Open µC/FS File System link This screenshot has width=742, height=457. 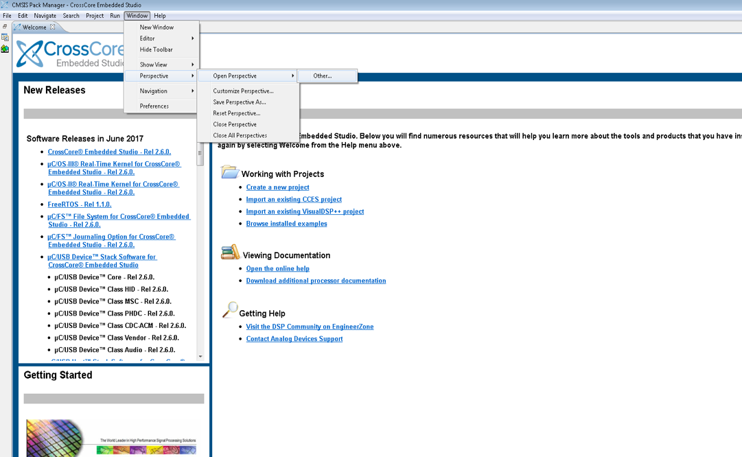coord(119,220)
